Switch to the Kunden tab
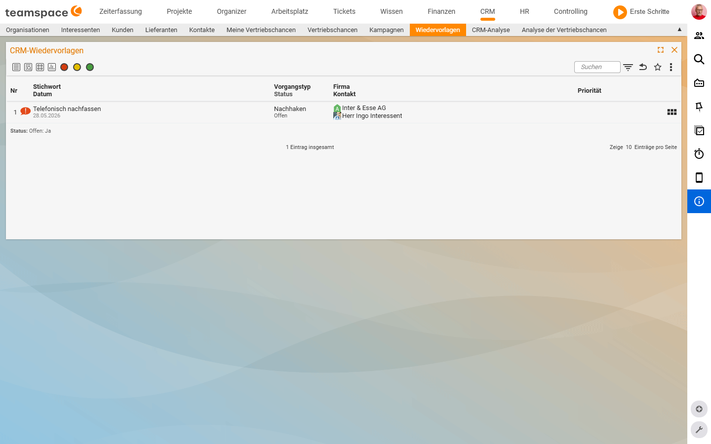Screen dimensions: 711x444 pos(122,30)
